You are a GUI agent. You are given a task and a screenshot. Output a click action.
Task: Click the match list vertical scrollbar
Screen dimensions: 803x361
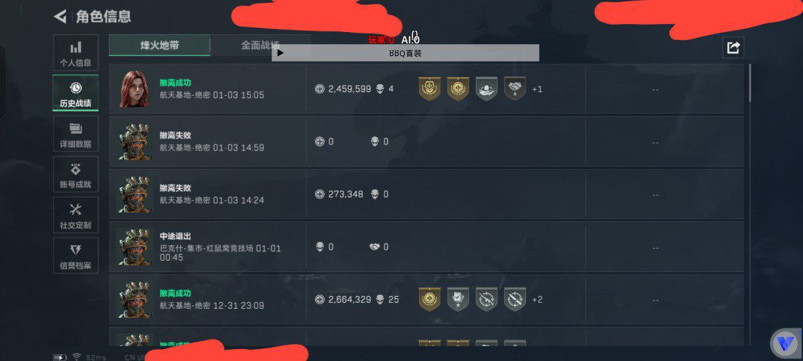point(749,83)
